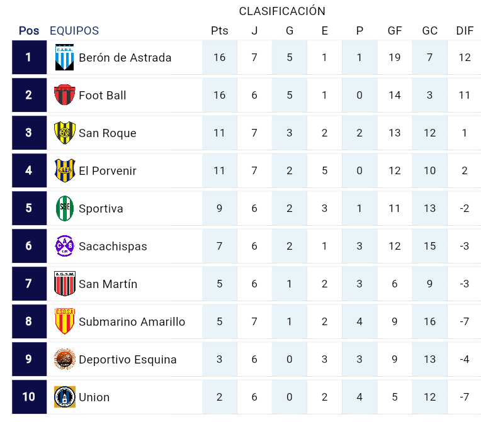Click the position 10 rank cell
The height and width of the screenshot is (422, 481).
click(x=29, y=397)
